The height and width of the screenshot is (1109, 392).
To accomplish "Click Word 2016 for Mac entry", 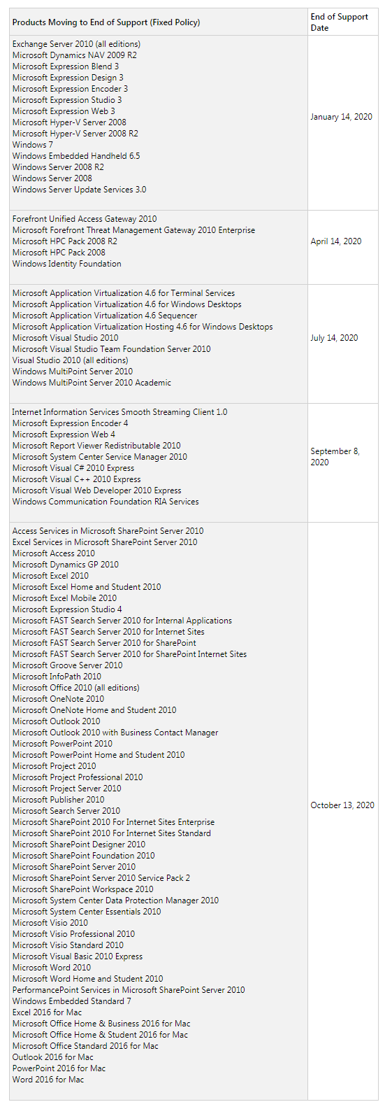I will (48, 1080).
